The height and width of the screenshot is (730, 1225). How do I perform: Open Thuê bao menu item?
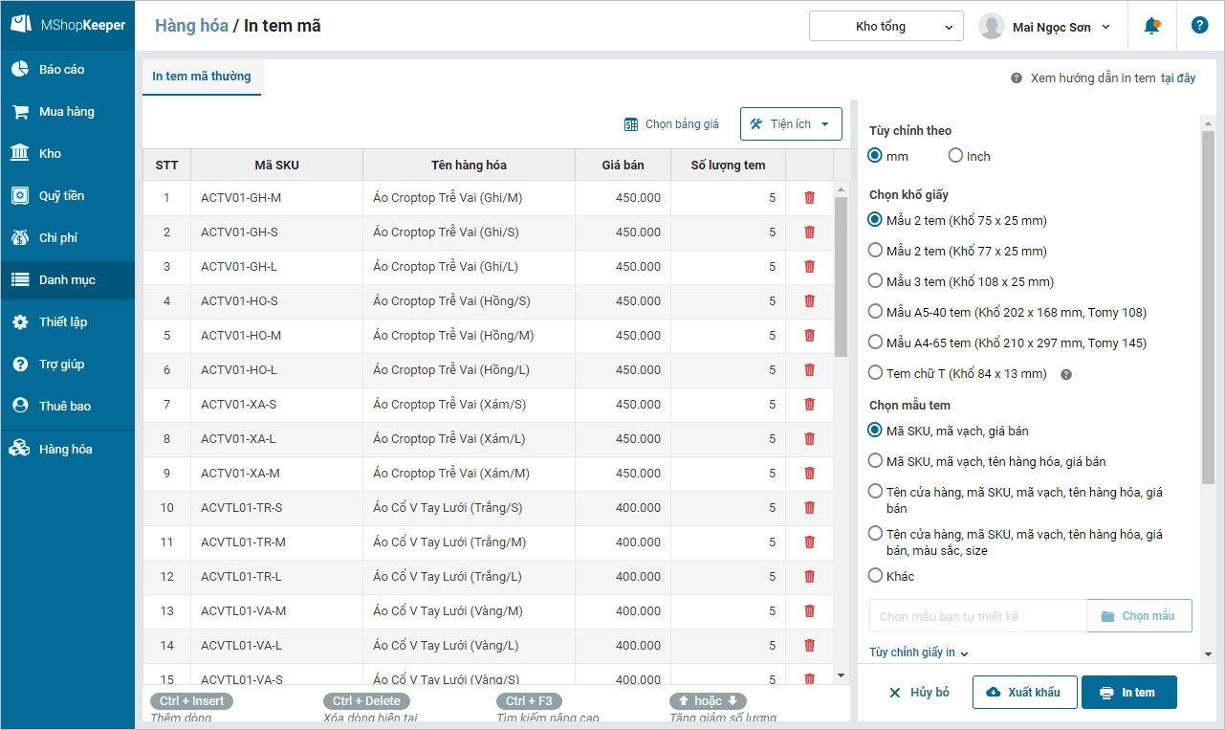pos(68,406)
